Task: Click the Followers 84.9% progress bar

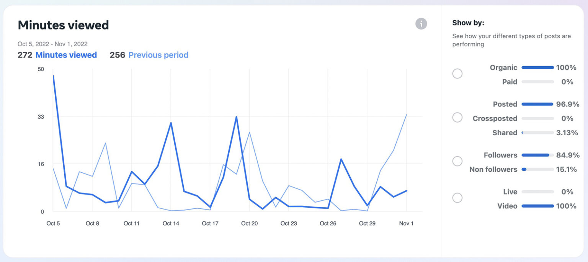Action: pyautogui.click(x=537, y=155)
